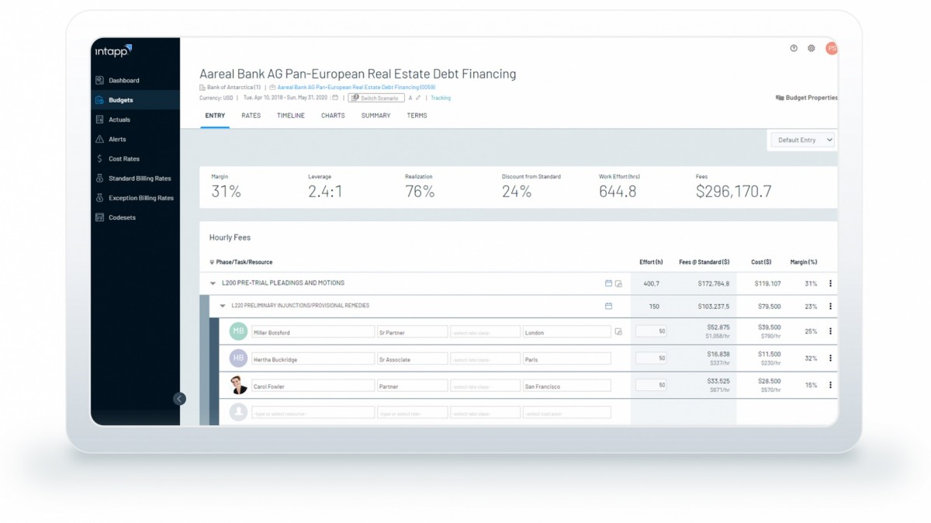Click calendar icon on L200 row

coord(608,283)
